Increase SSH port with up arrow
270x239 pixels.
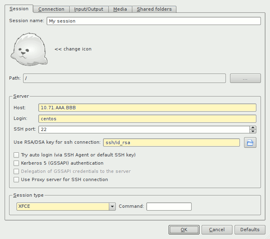pos(253,128)
